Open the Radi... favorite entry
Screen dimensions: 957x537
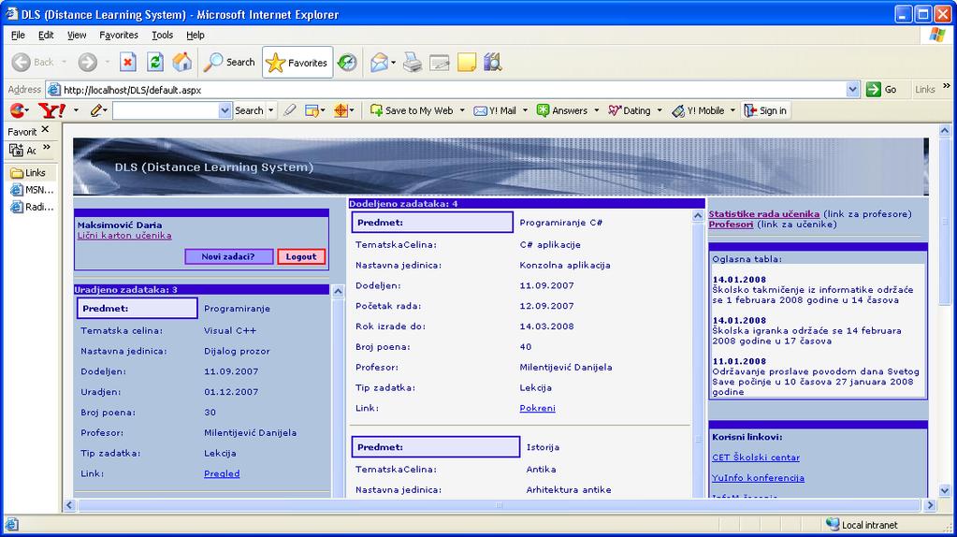32,207
